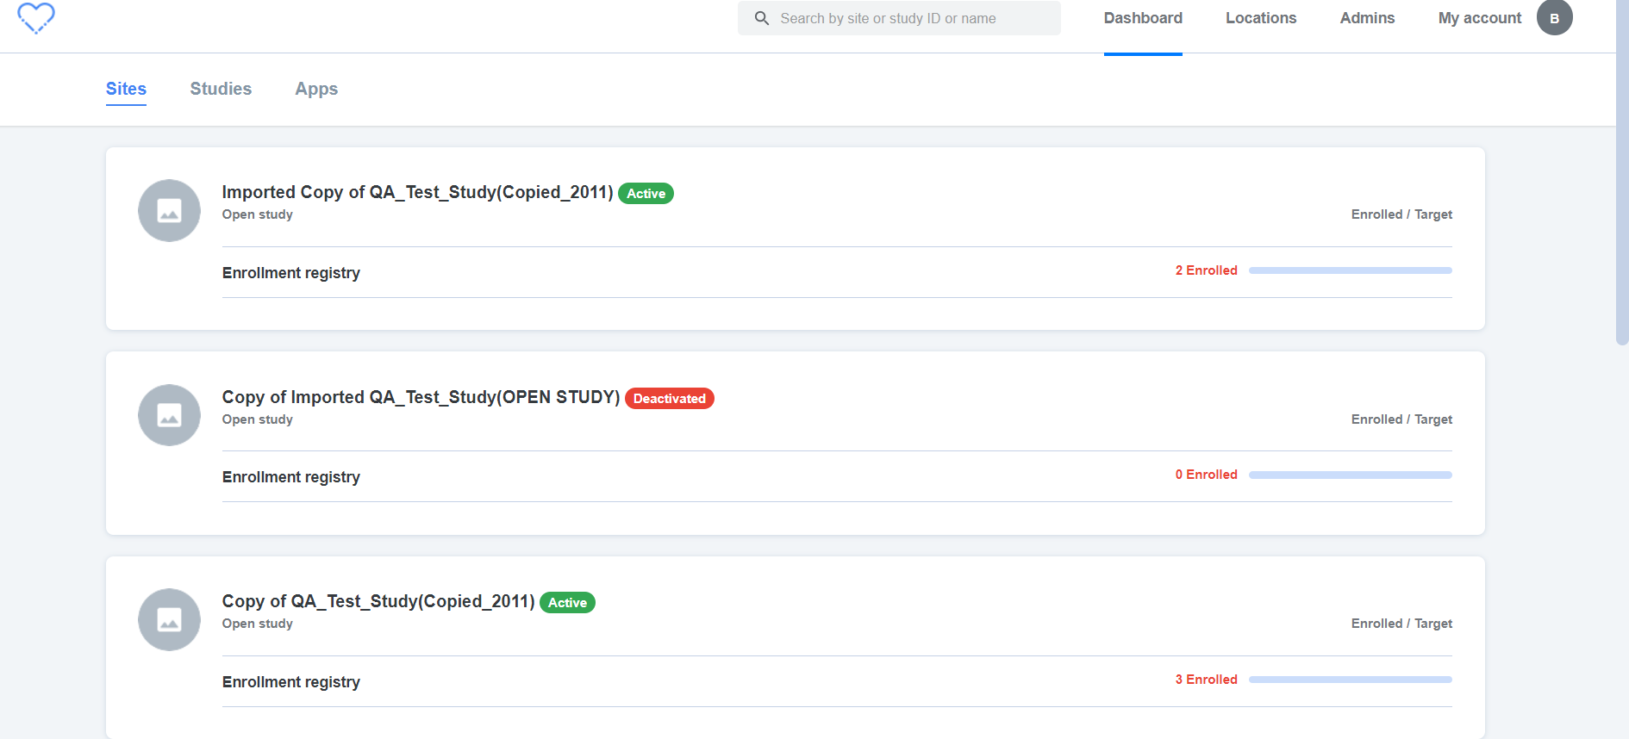This screenshot has width=1629, height=739.
Task: Open Imported Copy of QA_Test_Study(Copied_2011) study title
Action: point(417,192)
